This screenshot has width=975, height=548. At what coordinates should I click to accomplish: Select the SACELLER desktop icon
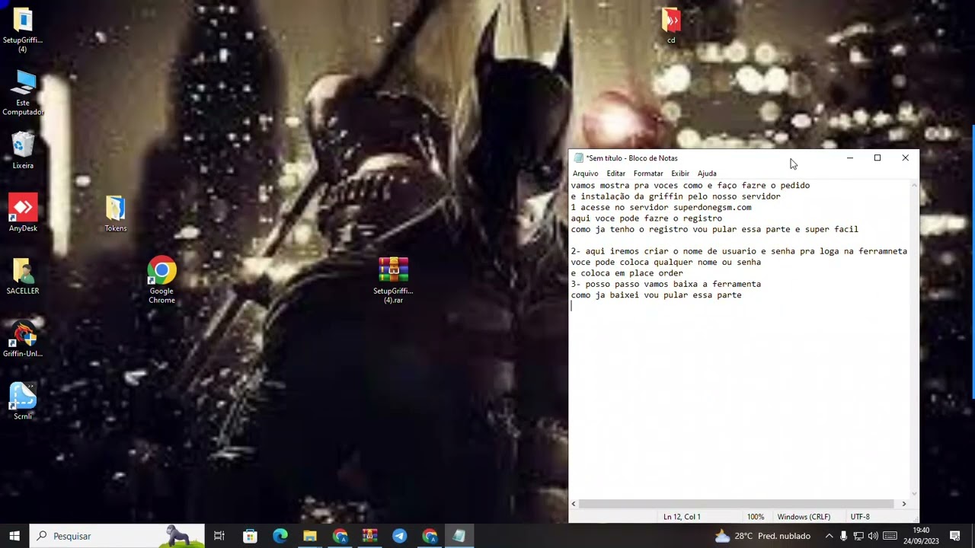23,276
